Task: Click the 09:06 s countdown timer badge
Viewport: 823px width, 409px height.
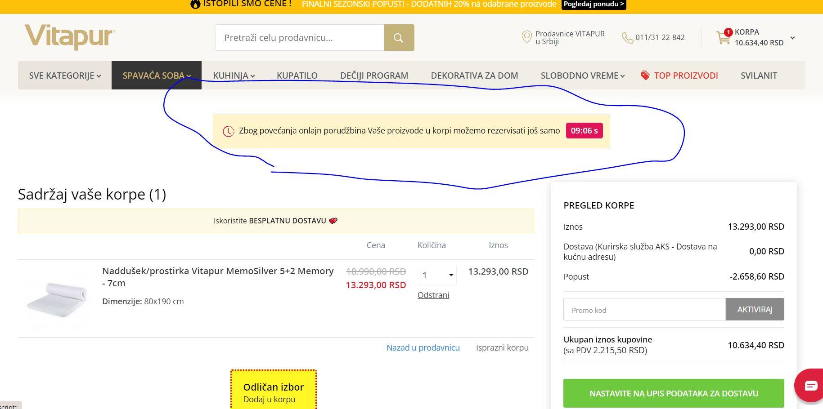Action: (x=584, y=131)
